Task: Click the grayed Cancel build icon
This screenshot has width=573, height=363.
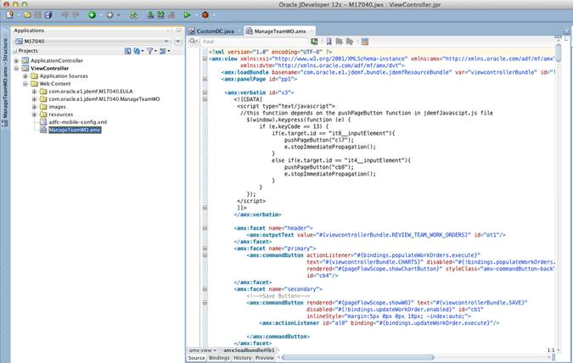Action: [x=171, y=15]
